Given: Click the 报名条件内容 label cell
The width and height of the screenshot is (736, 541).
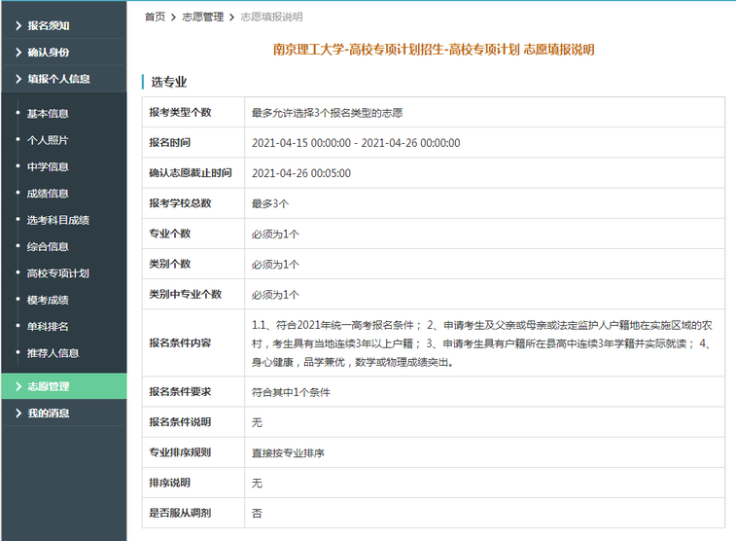Looking at the screenshot, I should point(193,343).
